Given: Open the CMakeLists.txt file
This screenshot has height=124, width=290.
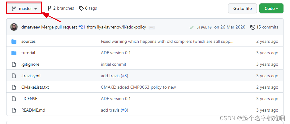Looking at the screenshot, I should (35, 87).
